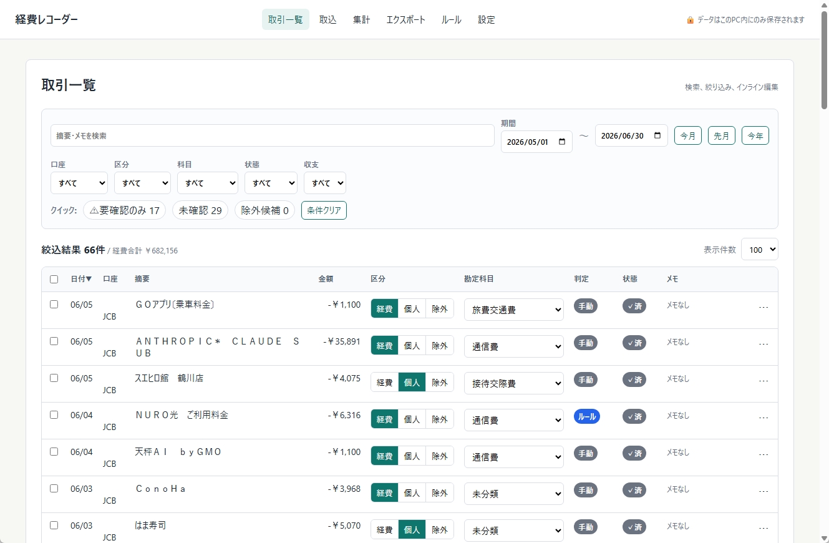Click the lock icon beside the data storage notice
The width and height of the screenshot is (829, 543).
(x=691, y=20)
